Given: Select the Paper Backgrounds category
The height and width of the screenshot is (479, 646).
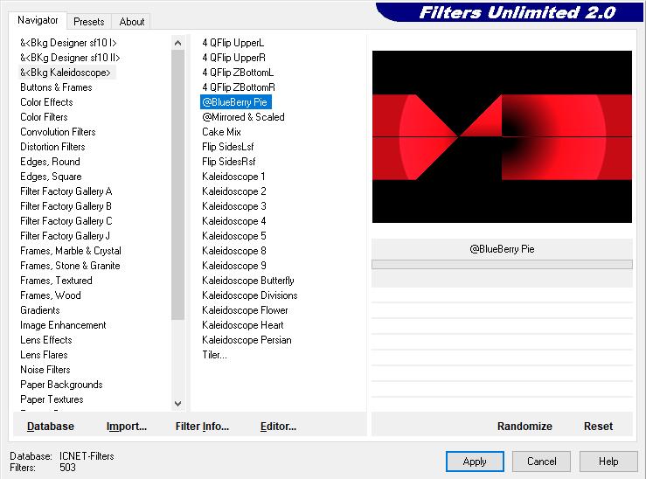Looking at the screenshot, I should click(61, 385).
